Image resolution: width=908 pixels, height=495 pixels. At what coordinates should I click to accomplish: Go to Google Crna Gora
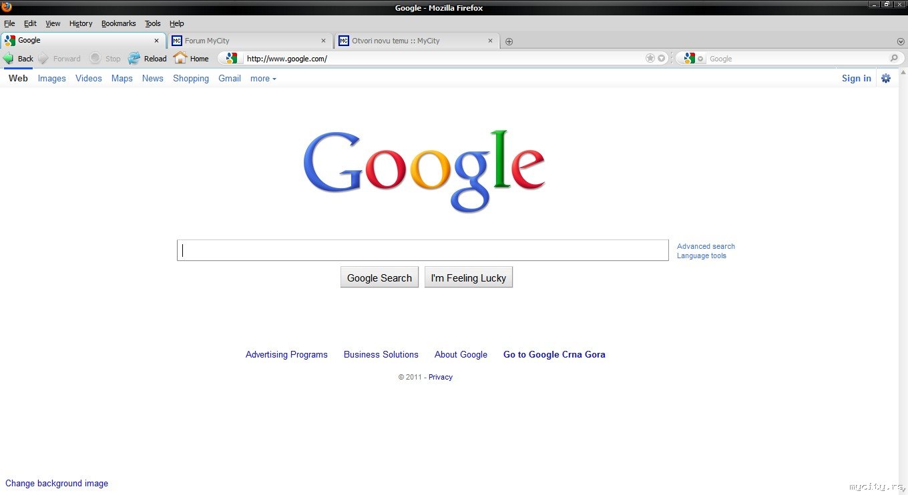(554, 355)
